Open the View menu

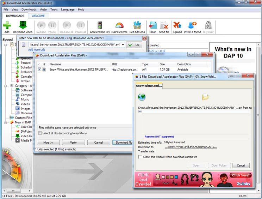[x=15, y=10]
